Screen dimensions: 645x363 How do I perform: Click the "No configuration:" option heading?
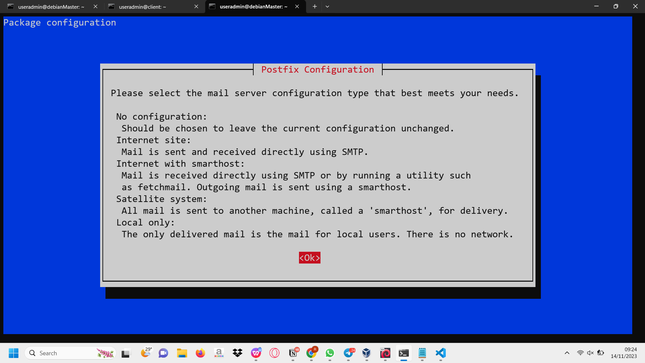pyautogui.click(x=162, y=117)
